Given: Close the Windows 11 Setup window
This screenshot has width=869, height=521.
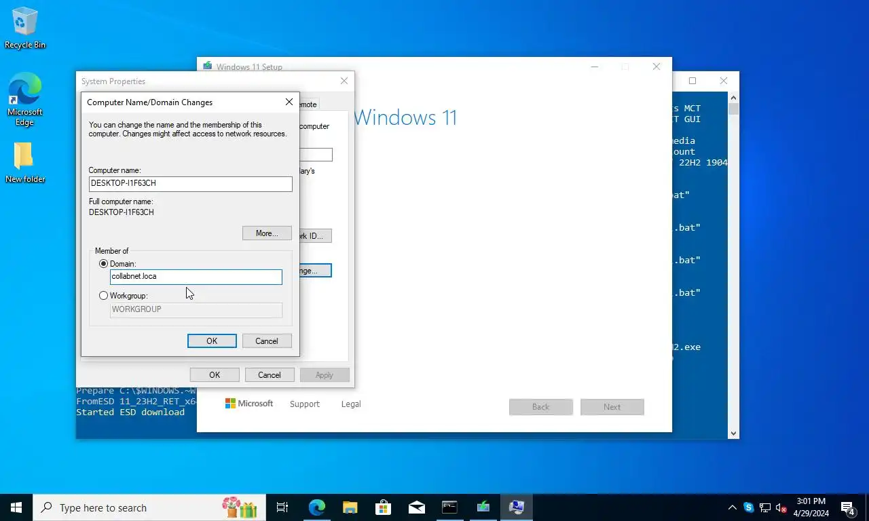Looking at the screenshot, I should point(657,66).
